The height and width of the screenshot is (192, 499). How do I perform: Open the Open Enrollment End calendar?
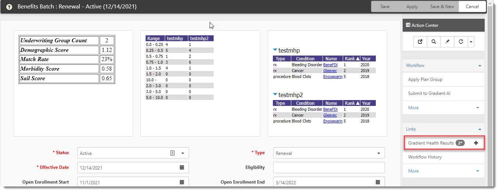tap(378, 182)
